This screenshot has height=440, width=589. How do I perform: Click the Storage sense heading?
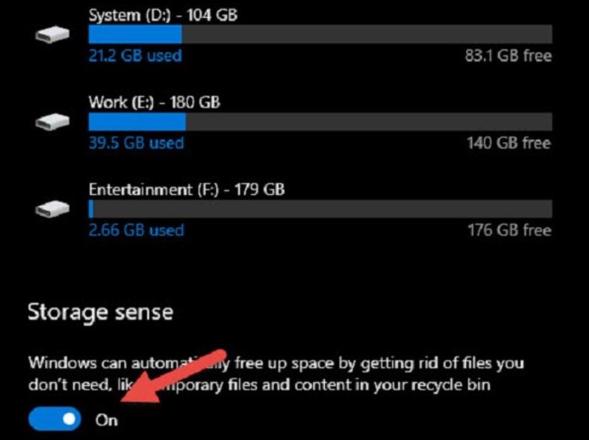point(100,312)
